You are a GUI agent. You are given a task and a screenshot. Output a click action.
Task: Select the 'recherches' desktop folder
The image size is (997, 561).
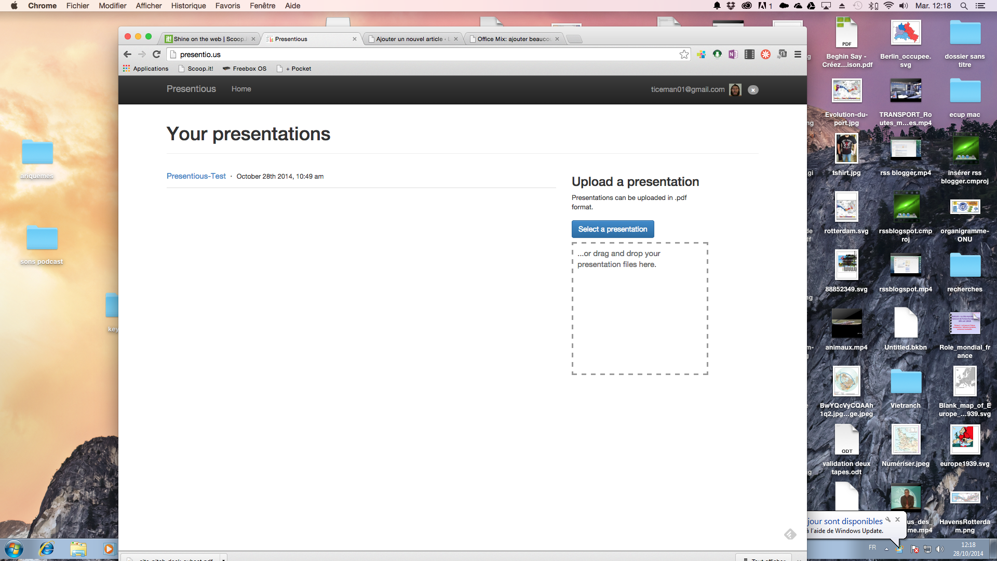pyautogui.click(x=965, y=272)
